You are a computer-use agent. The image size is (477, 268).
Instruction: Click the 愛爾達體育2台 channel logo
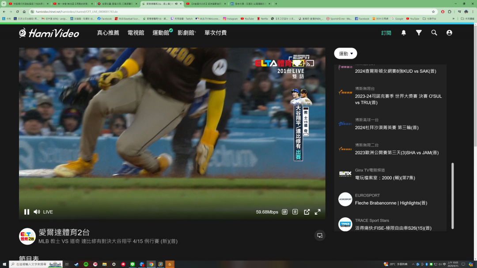(27, 236)
